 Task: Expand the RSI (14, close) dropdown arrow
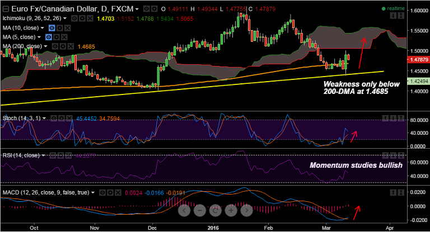tap(43, 155)
